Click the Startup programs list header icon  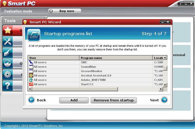click(34, 35)
